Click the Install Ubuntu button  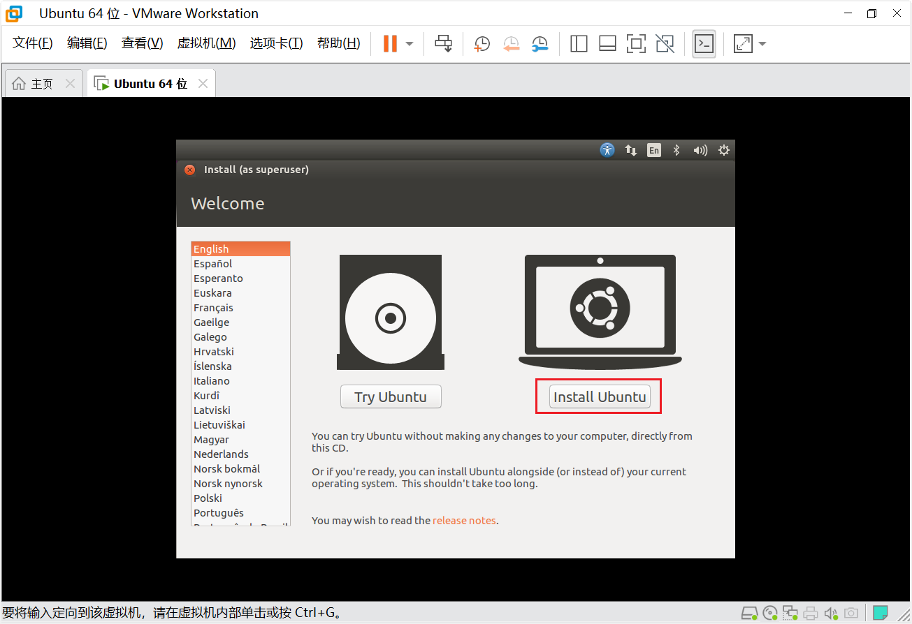[x=600, y=396]
